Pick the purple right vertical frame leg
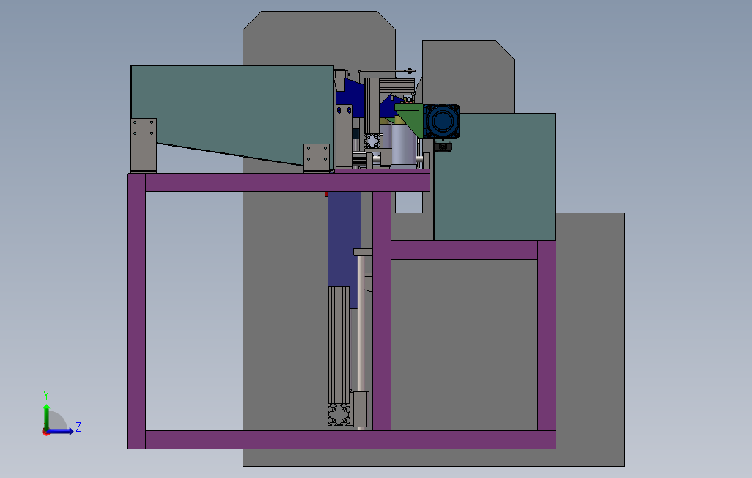This screenshot has height=478, width=752. coord(546,336)
